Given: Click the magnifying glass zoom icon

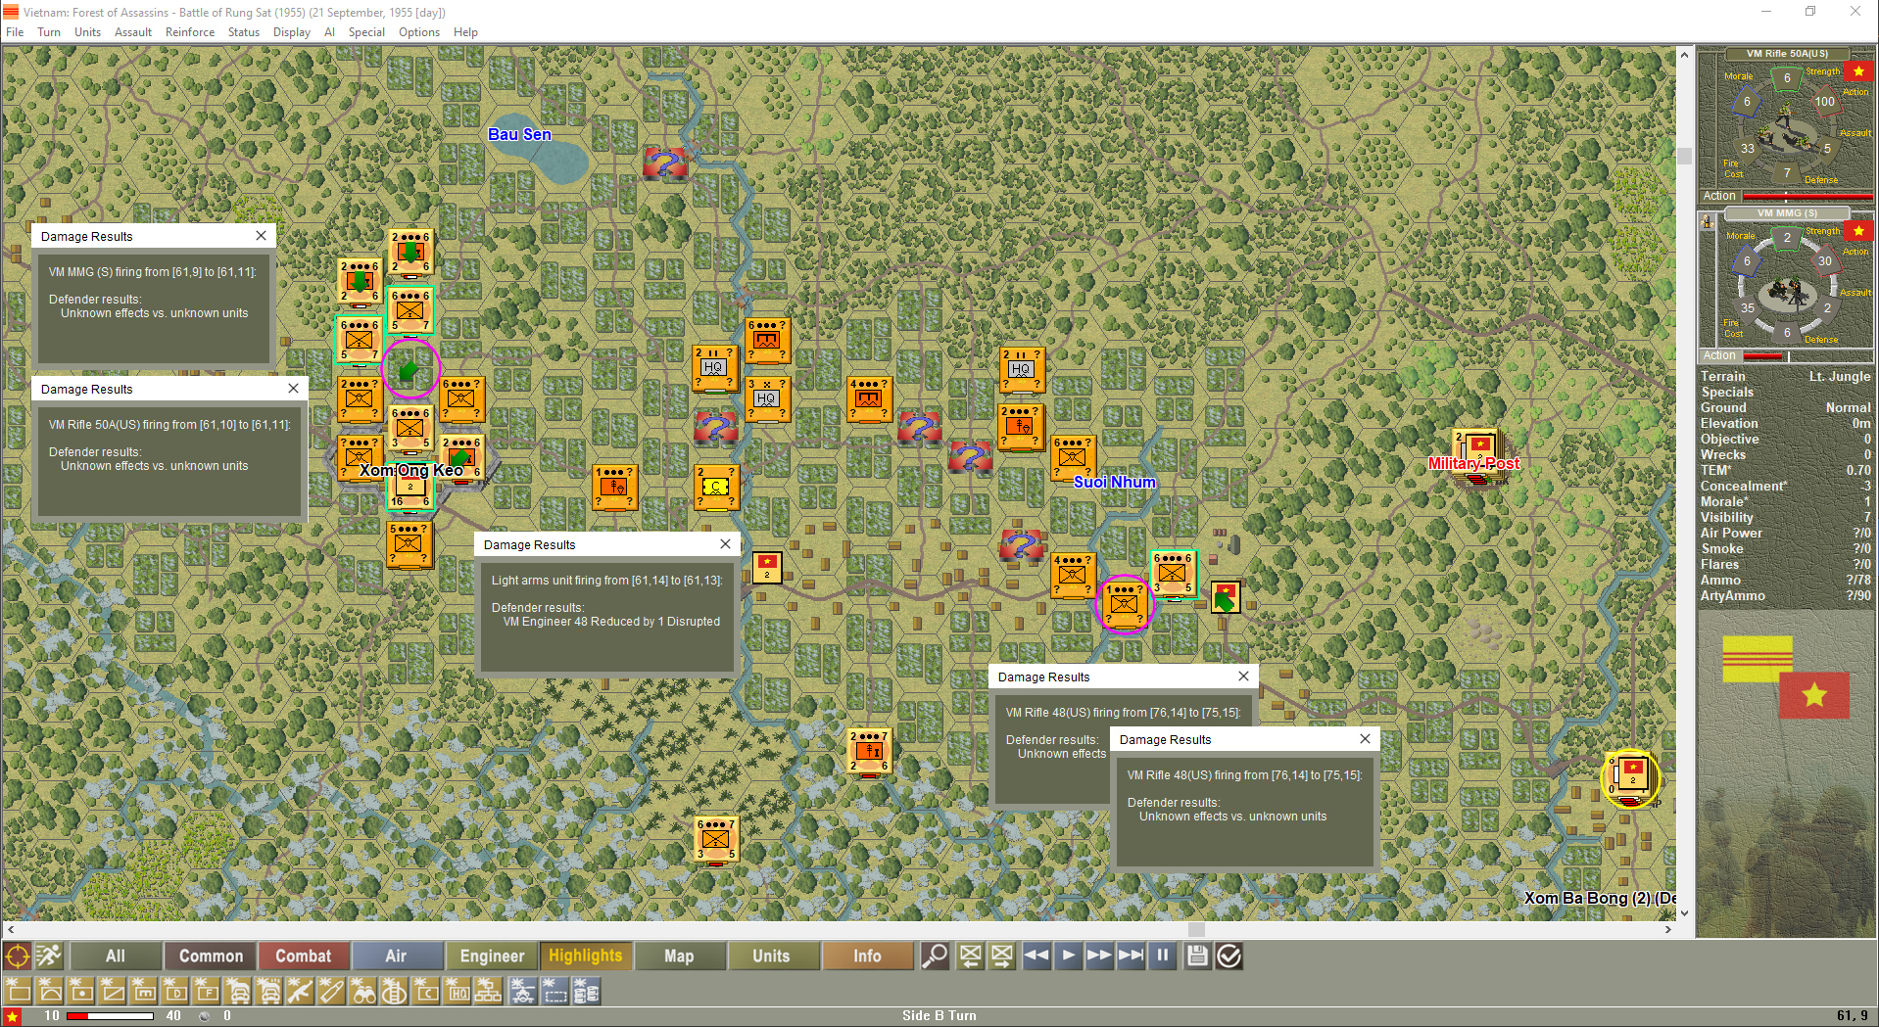Looking at the screenshot, I should 935,956.
